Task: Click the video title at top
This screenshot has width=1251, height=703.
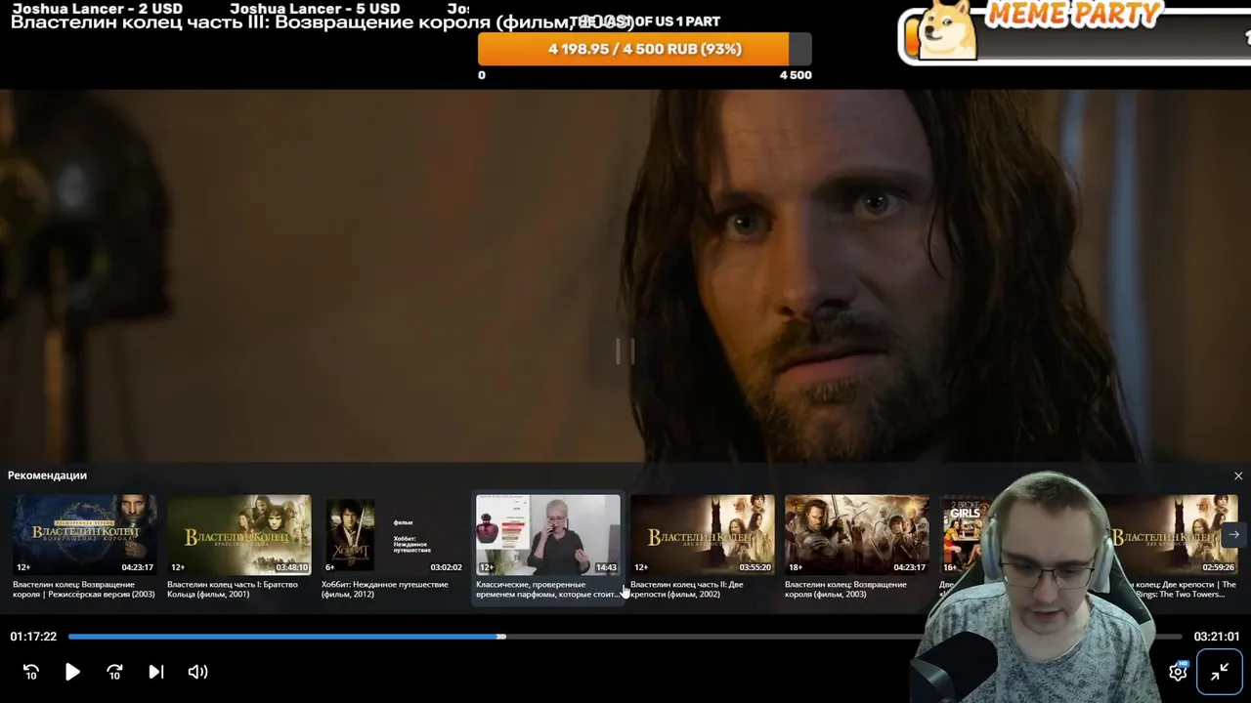Action: (323, 22)
